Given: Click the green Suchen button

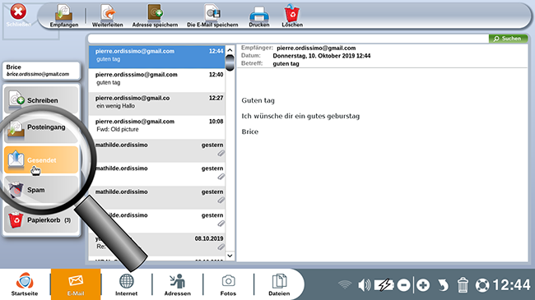Looking at the screenshot, I should point(508,39).
